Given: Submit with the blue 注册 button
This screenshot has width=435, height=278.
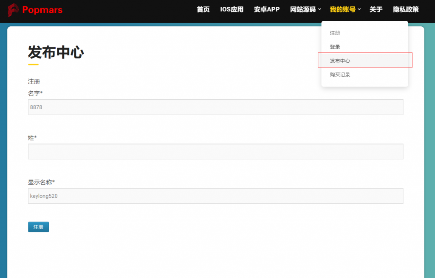Looking at the screenshot, I should [38, 227].
